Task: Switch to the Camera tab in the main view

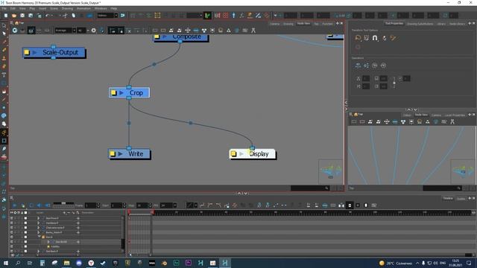Action: (275, 24)
